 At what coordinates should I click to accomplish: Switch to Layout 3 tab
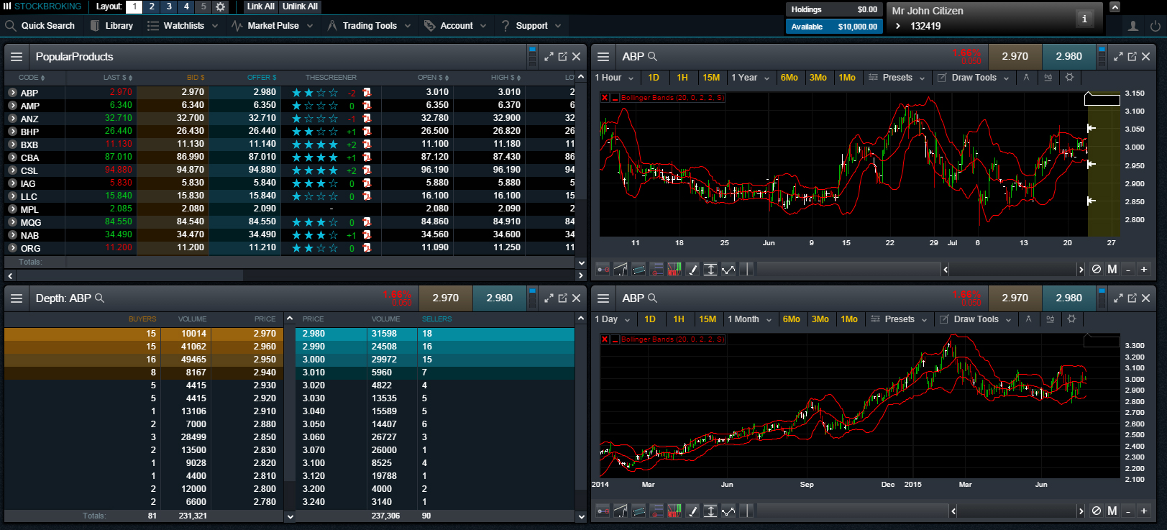(169, 6)
